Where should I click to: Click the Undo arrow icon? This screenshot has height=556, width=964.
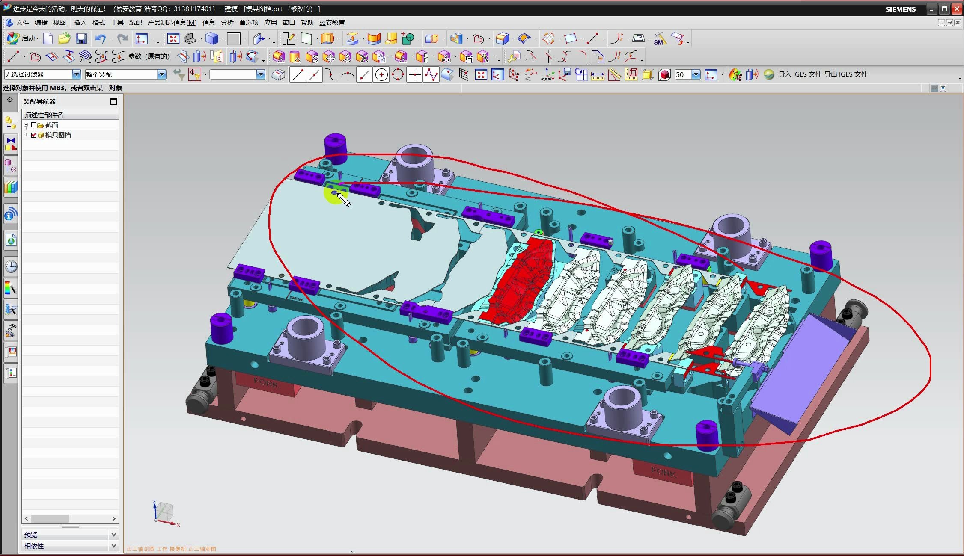[x=100, y=39]
